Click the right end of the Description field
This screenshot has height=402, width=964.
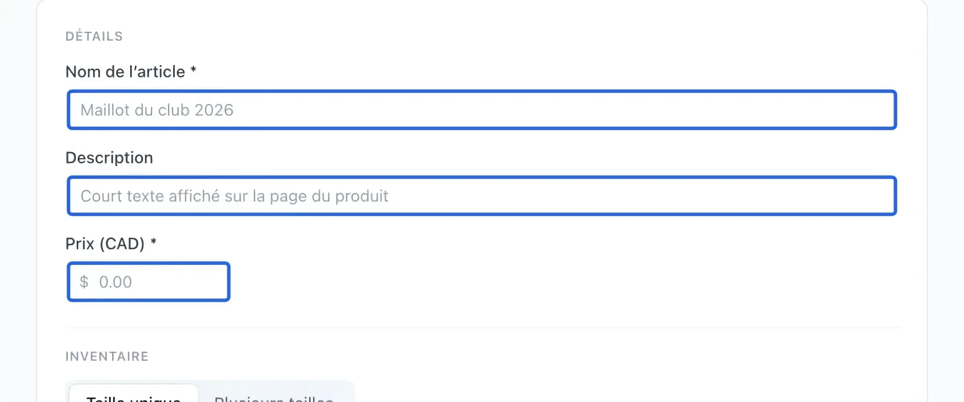tap(871, 196)
